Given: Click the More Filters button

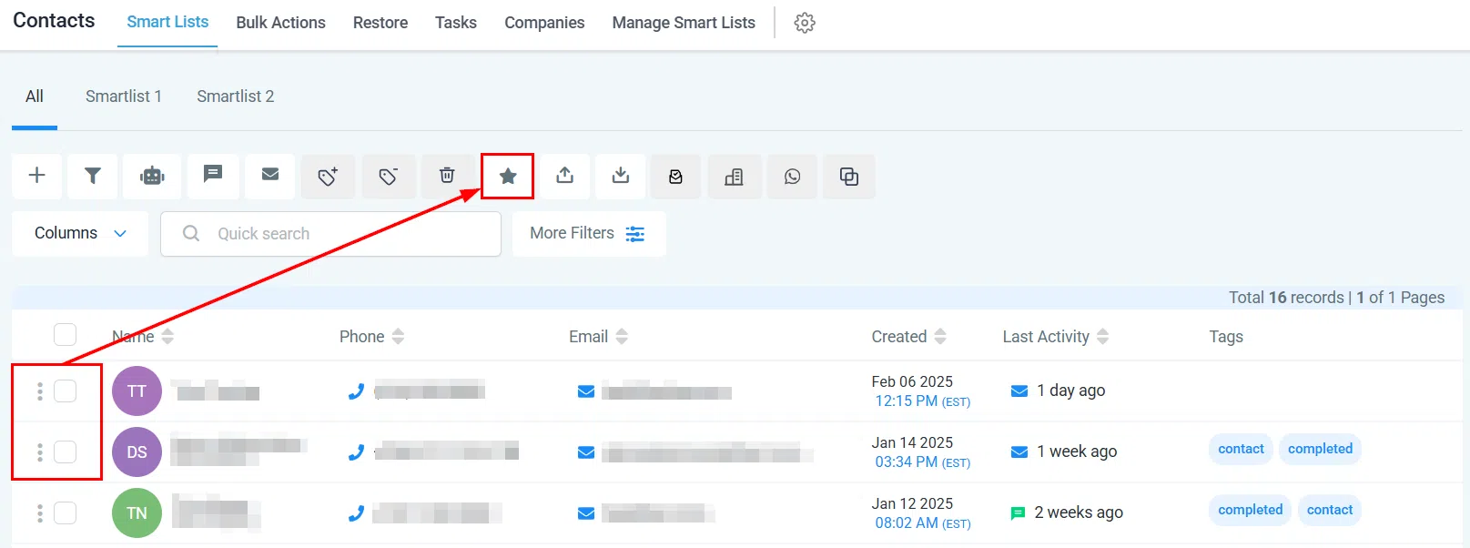Looking at the screenshot, I should pos(589,234).
